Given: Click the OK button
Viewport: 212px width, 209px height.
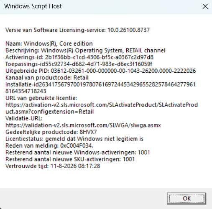Looking at the screenshot, I should (x=186, y=199).
